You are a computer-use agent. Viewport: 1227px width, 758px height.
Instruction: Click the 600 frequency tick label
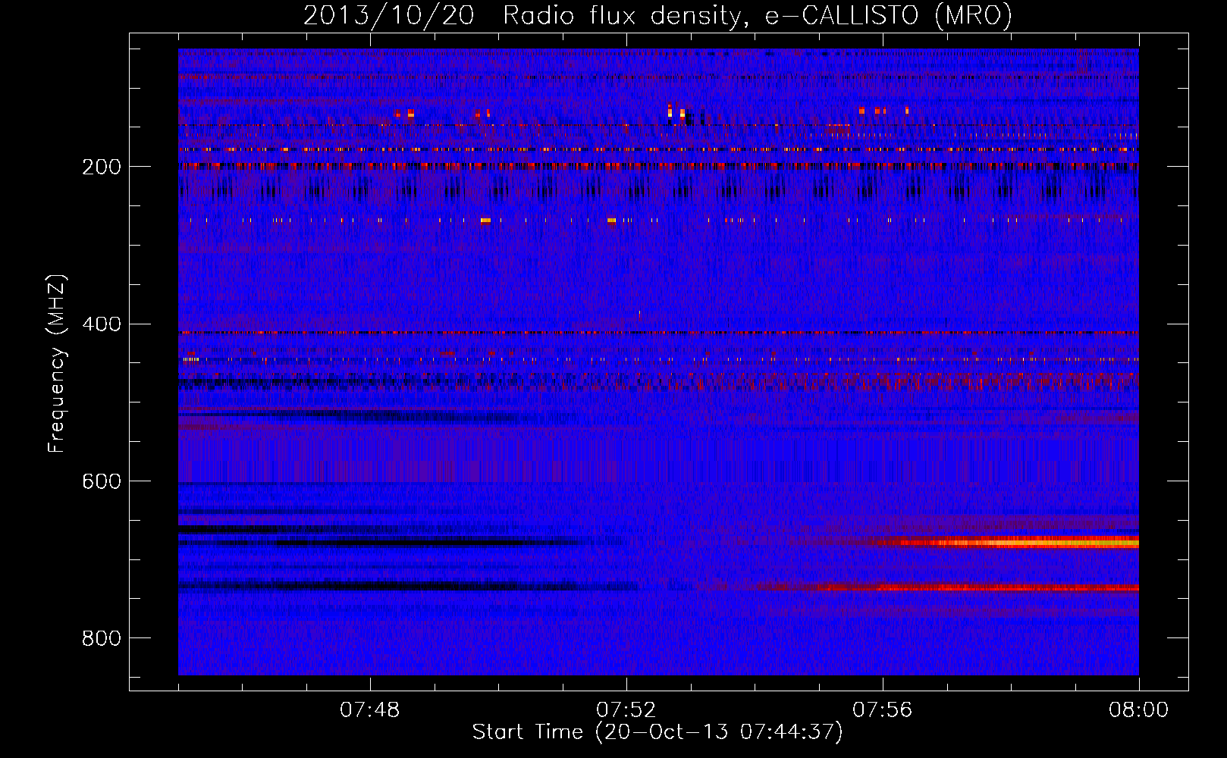102,482
